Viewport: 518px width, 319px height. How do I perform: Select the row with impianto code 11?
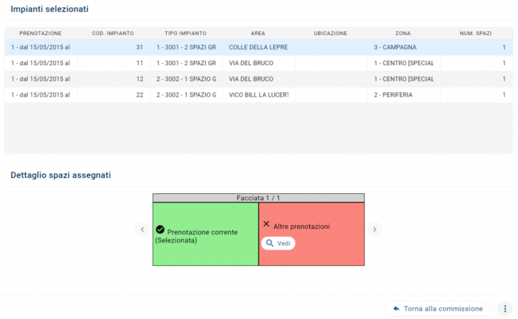coord(258,63)
